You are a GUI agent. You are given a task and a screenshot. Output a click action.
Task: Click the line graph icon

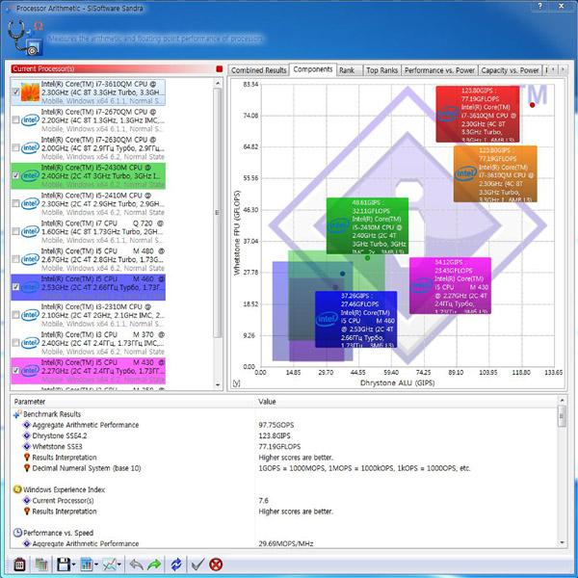(110, 565)
